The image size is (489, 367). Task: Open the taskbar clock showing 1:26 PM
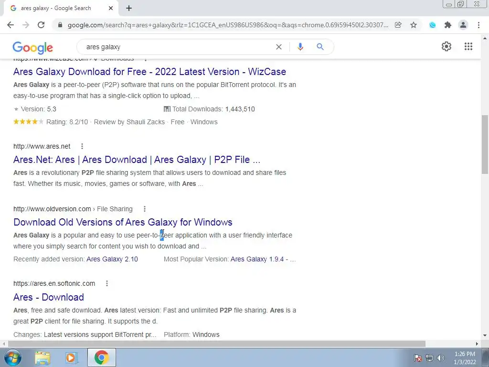click(465, 358)
